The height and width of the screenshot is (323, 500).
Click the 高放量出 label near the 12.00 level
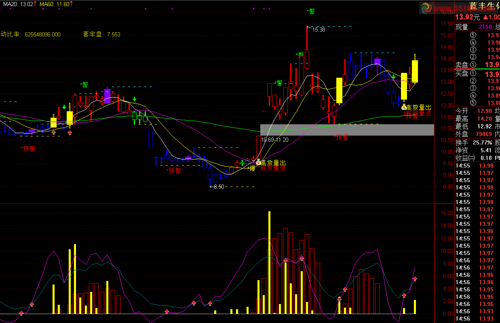pos(419,107)
